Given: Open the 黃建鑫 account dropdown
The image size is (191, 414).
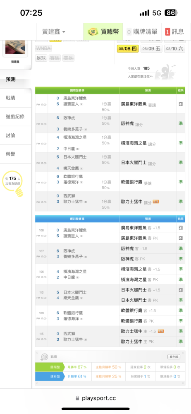Looking at the screenshot, I should [54, 32].
